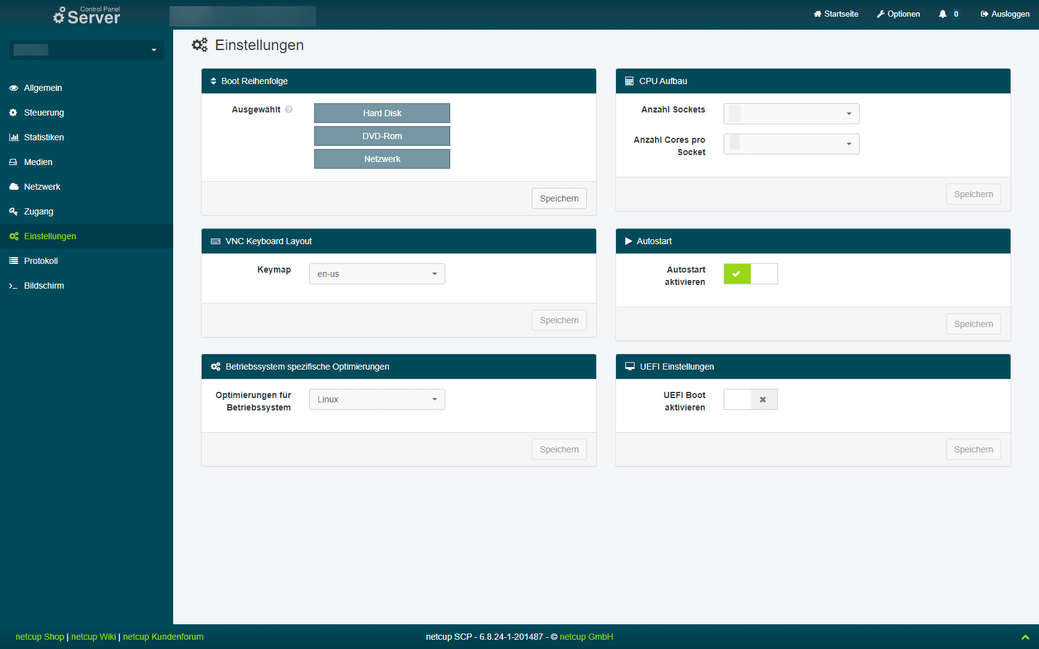Click the Bildschirm terminal icon
Viewport: 1039px width, 649px height.
tap(14, 286)
